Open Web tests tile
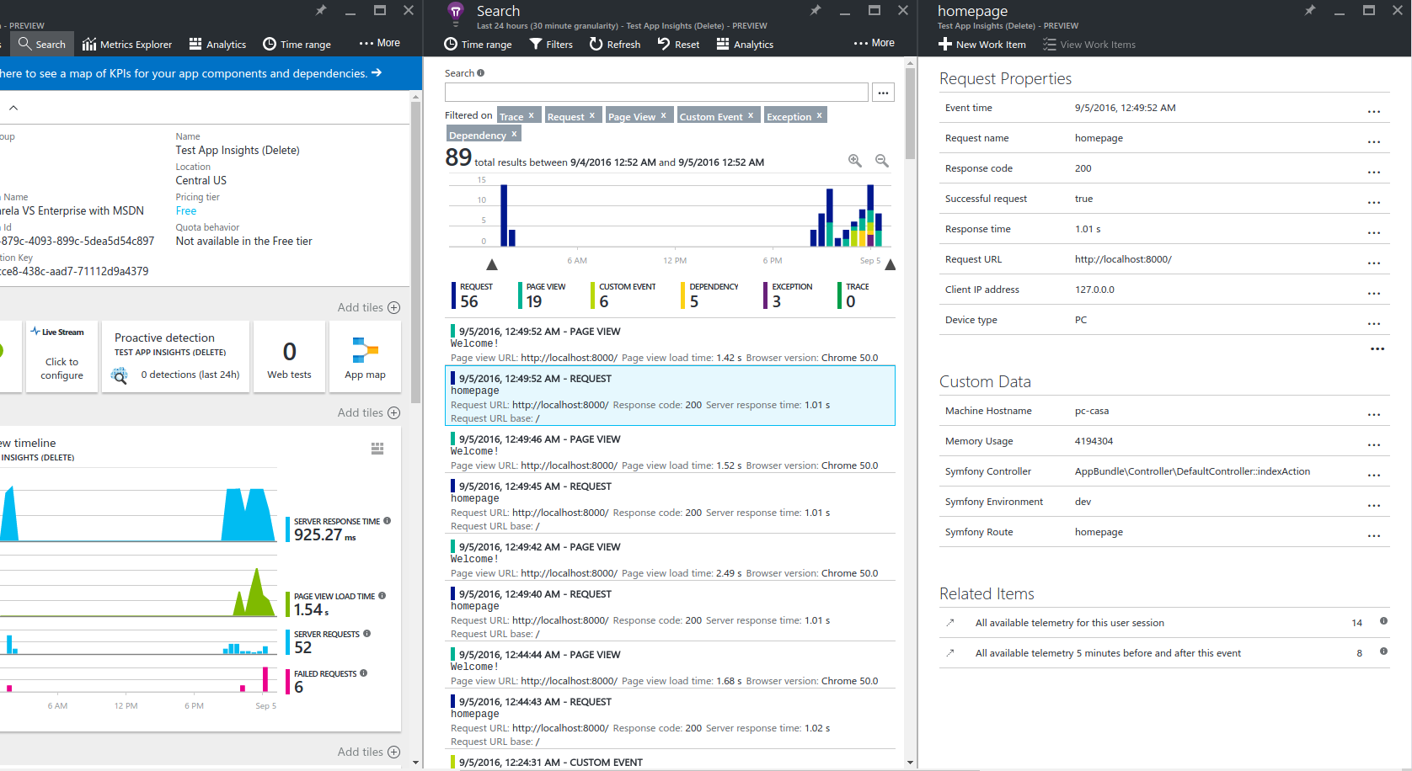 click(x=289, y=356)
